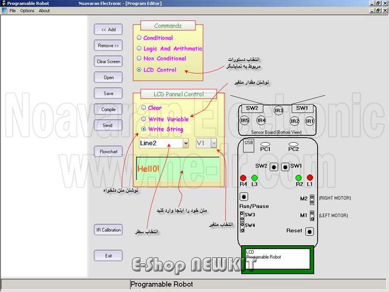
Task: Click the IR5 sensor circle
Action: [245, 120]
